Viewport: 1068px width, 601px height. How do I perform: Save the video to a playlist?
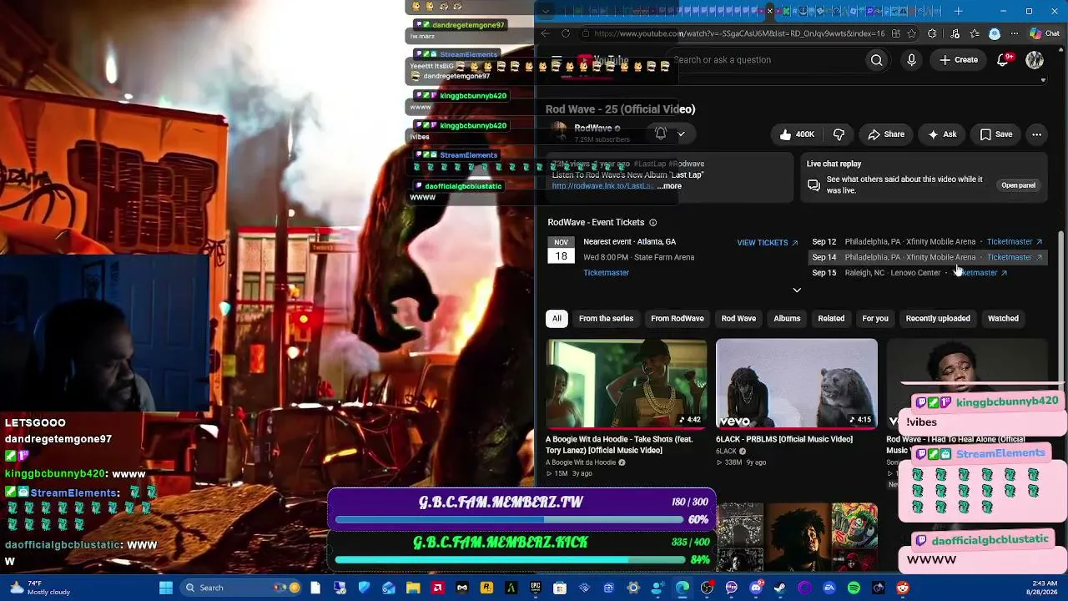click(x=996, y=134)
